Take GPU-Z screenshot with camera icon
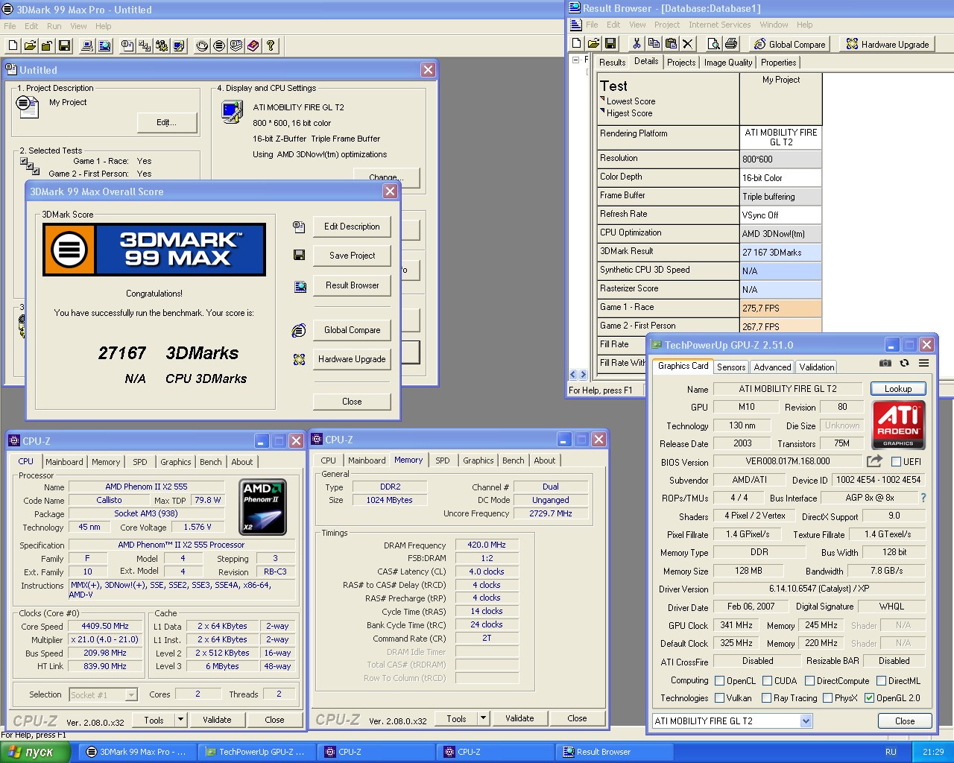 click(885, 364)
